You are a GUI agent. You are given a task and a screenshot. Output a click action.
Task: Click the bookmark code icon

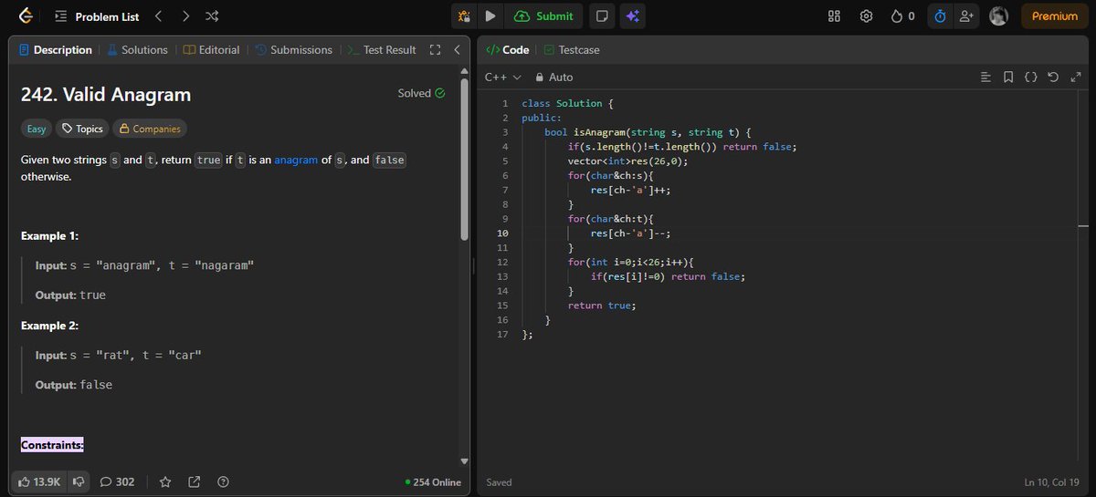tap(1008, 78)
